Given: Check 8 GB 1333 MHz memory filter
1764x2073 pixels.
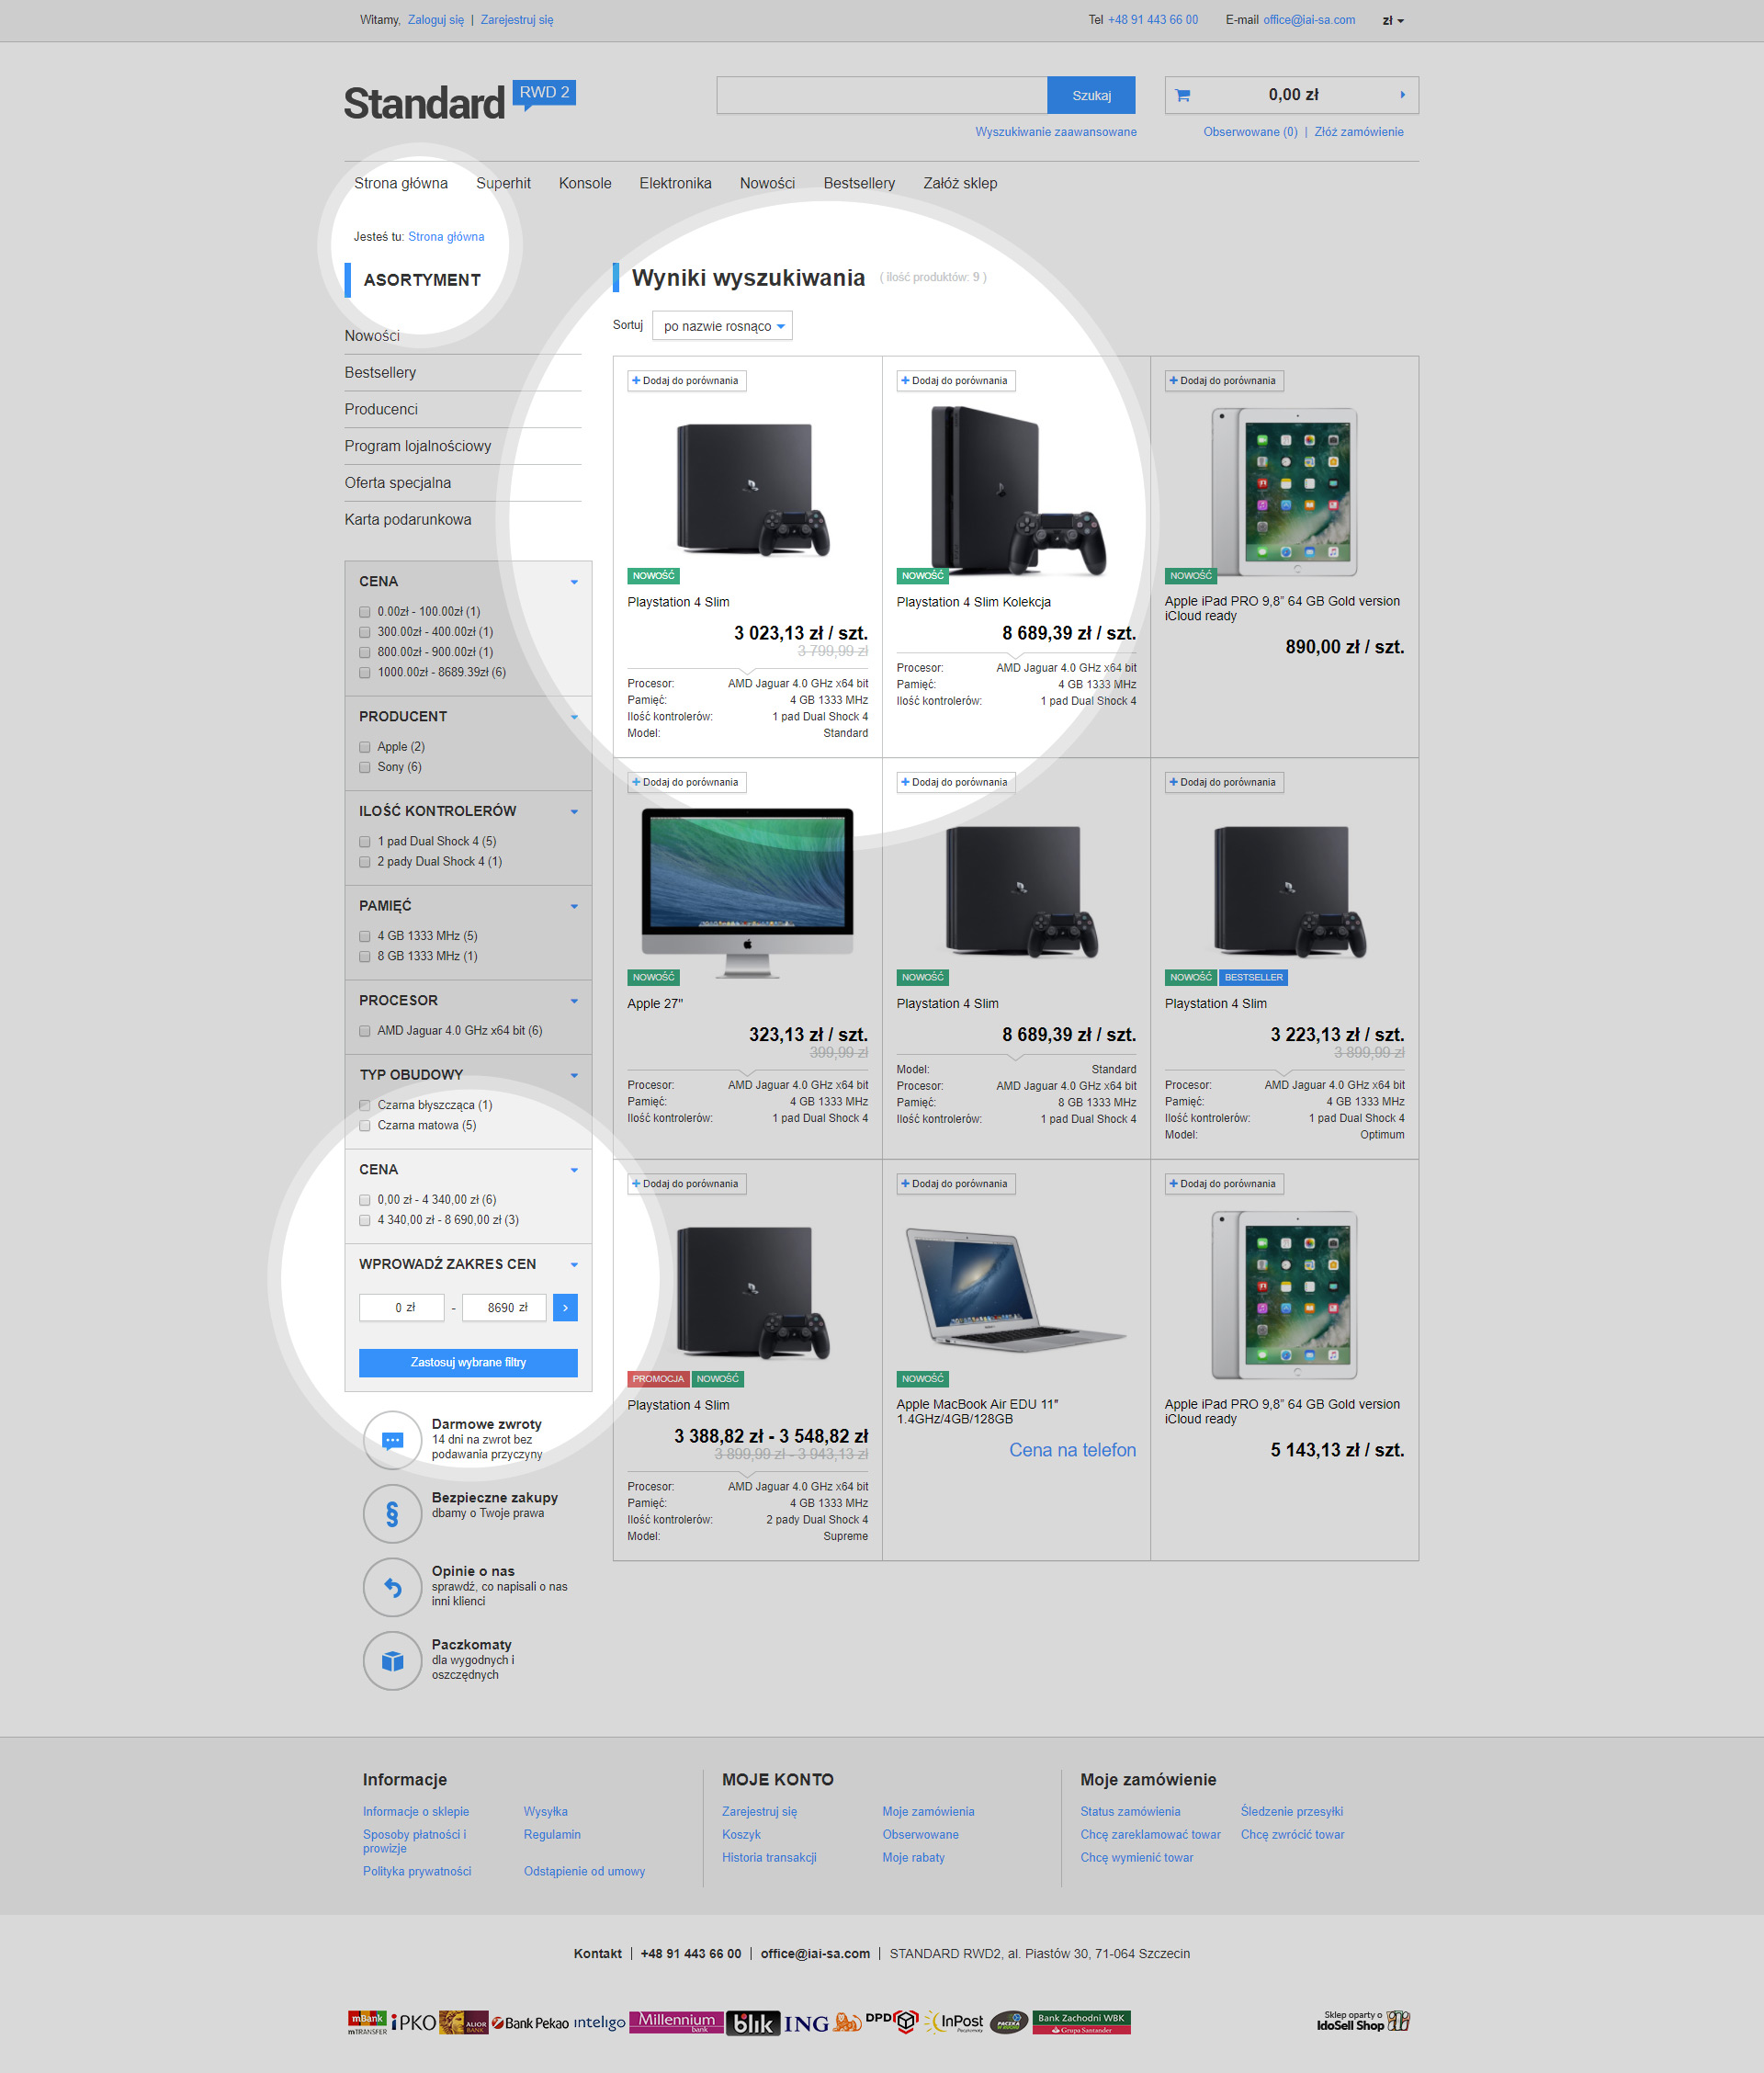Looking at the screenshot, I should pos(365,957).
